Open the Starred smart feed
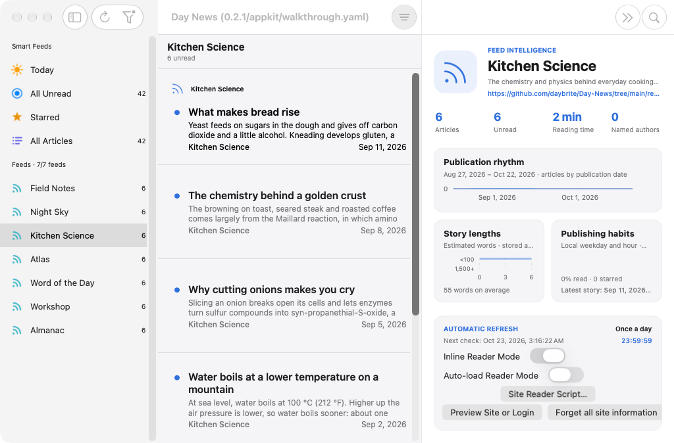 click(x=74, y=117)
